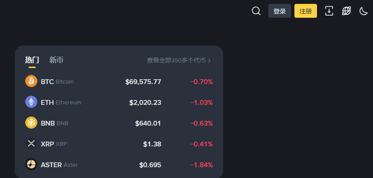Click BNB change -0.63%
This screenshot has width=373, height=178.
tap(202, 123)
